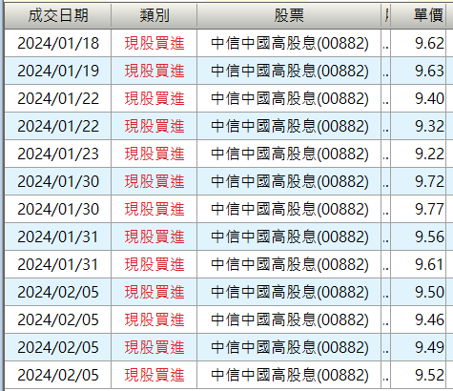Click price cell 9.49

tap(419, 347)
